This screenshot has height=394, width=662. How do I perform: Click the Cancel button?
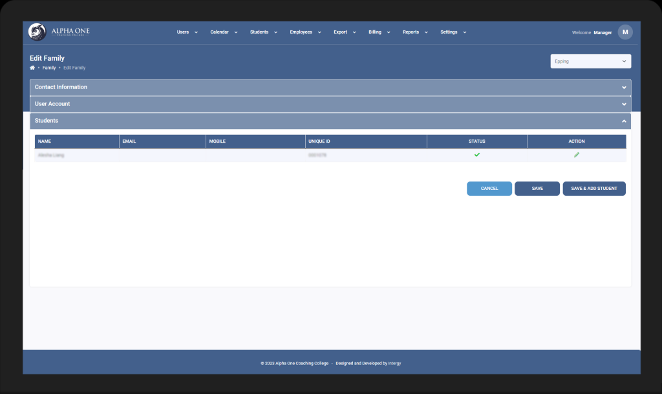pos(489,189)
